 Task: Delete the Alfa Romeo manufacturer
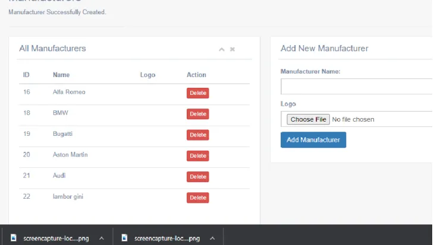tap(197, 93)
